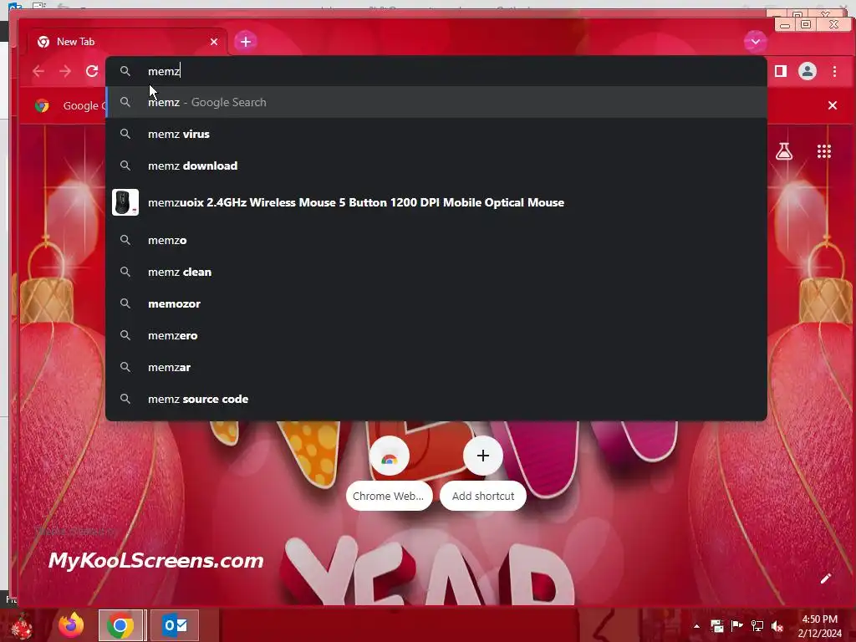Select the memzar suggestion
Viewport: 856px width, 642px height.
point(436,368)
